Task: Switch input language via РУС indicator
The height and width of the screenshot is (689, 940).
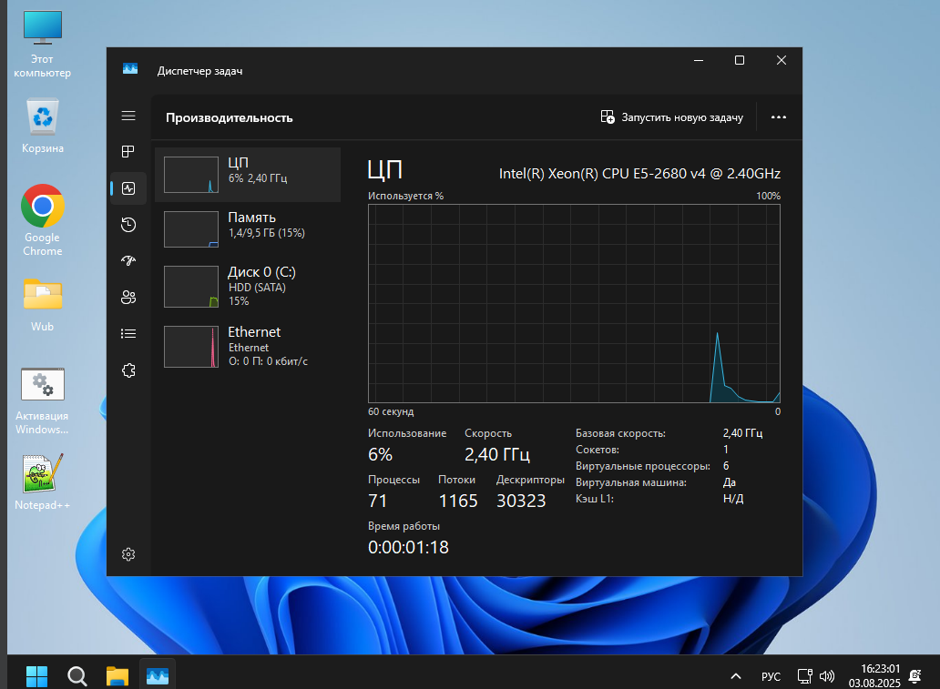Action: pyautogui.click(x=771, y=676)
